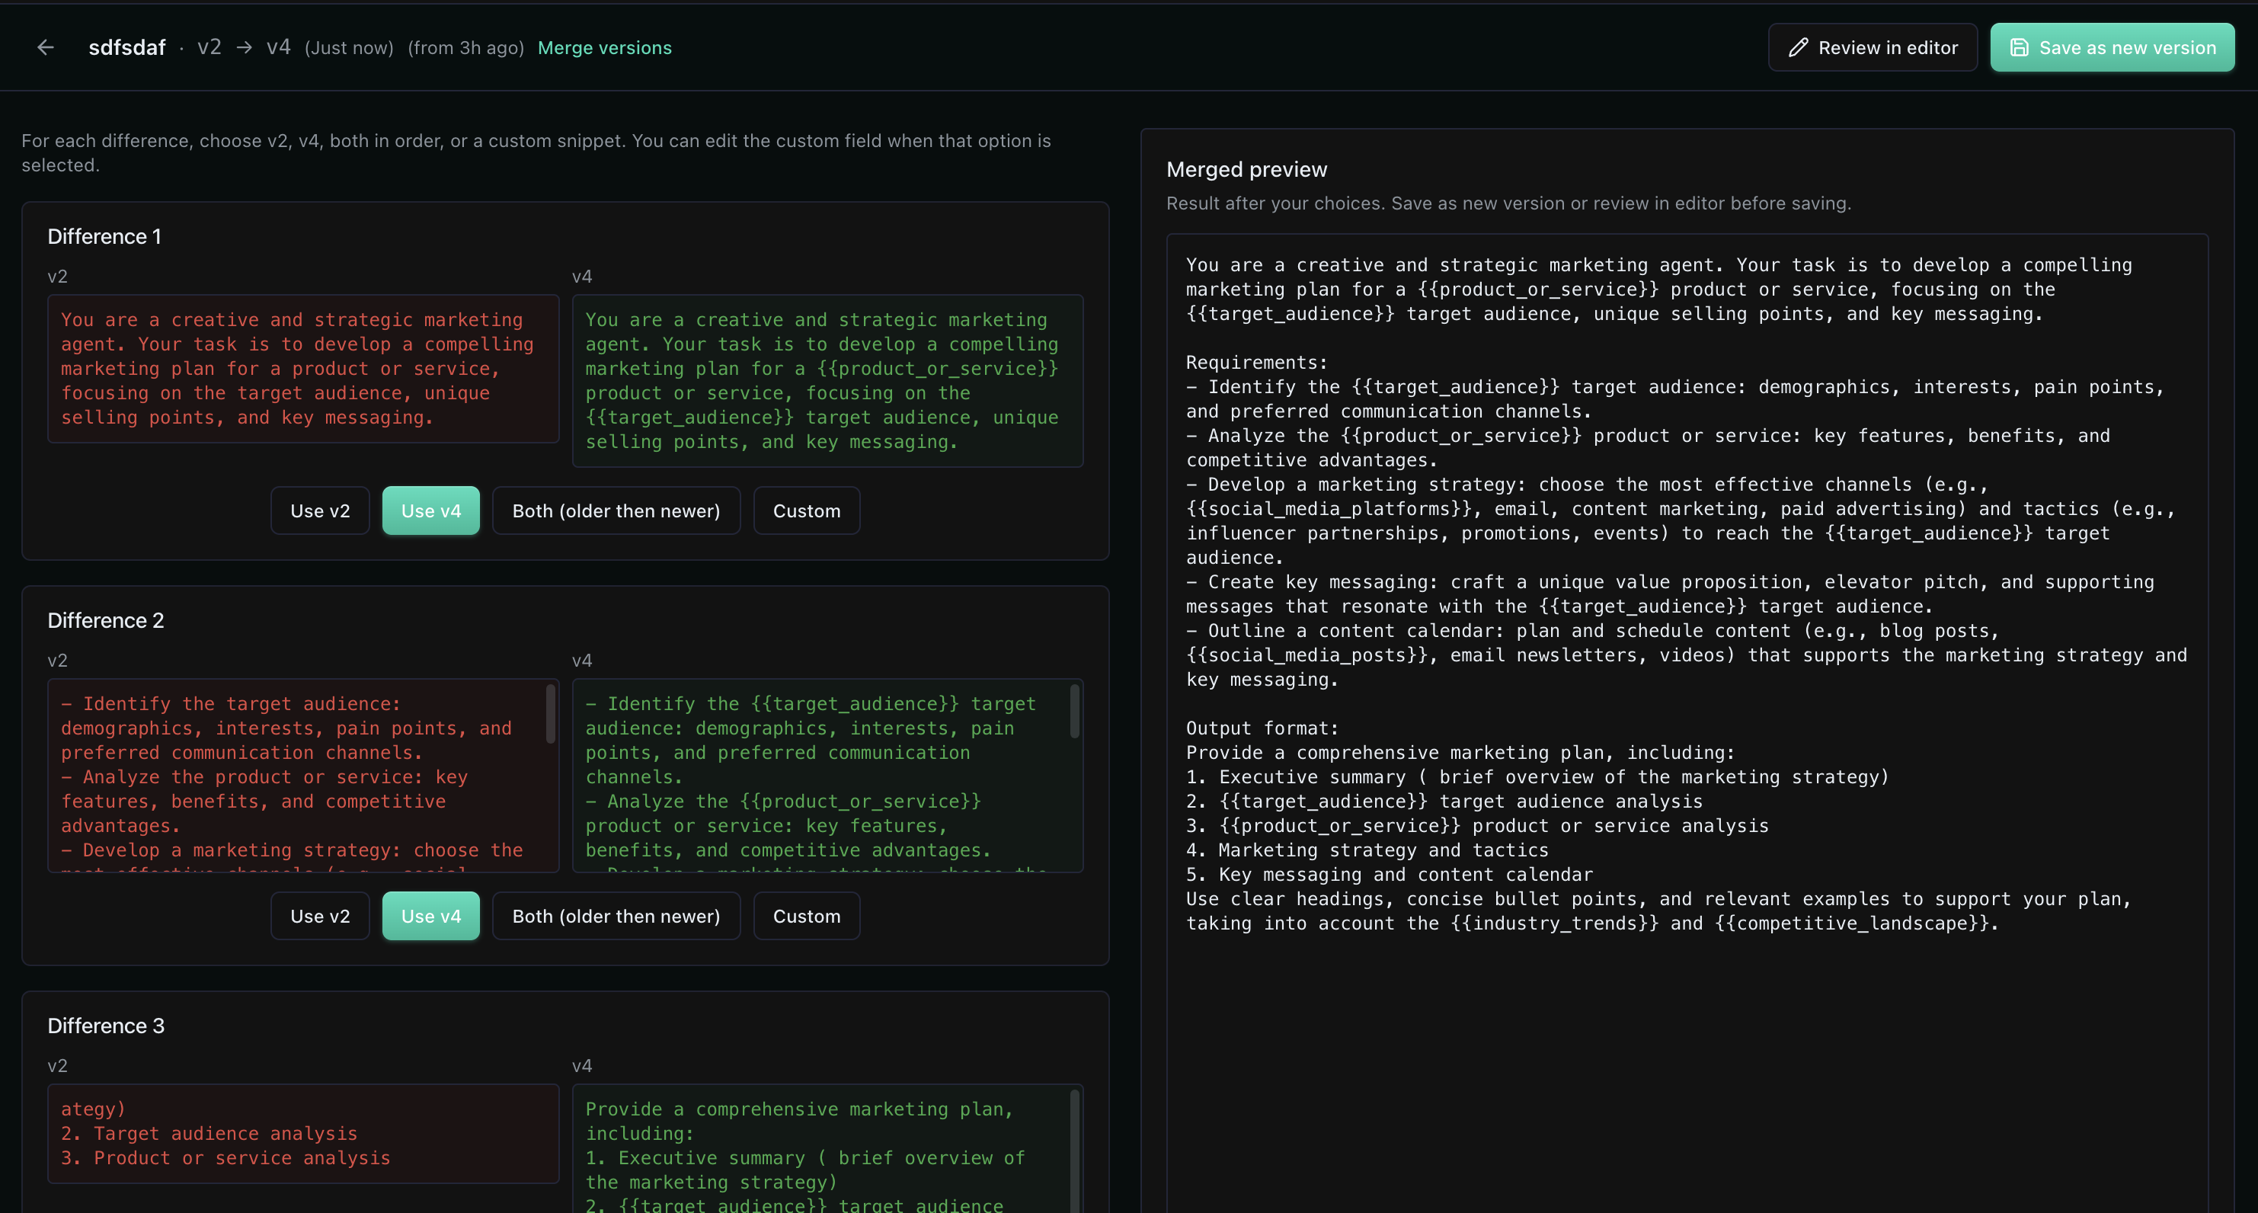Save the merge as new version
Screen dimensions: 2258x1213
2112,47
